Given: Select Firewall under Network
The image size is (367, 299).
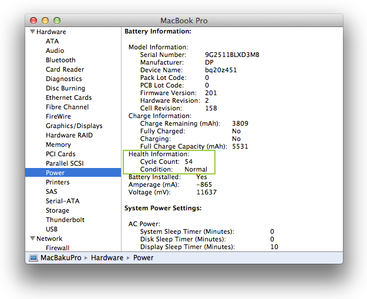Looking at the screenshot, I should pos(58,248).
